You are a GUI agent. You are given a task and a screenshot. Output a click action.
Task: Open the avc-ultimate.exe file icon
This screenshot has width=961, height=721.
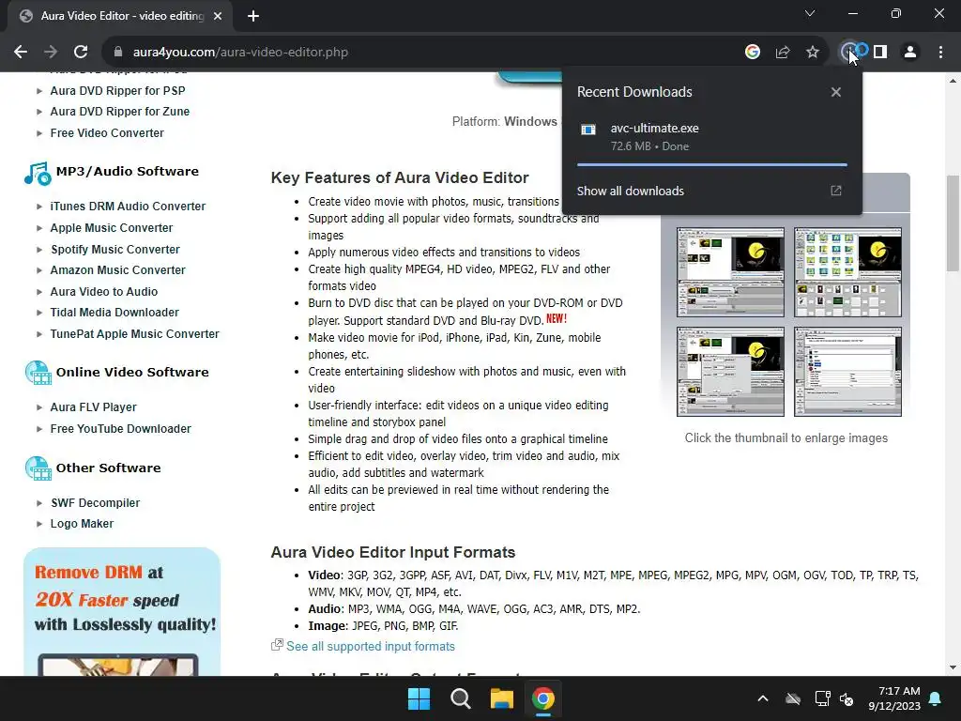[588, 130]
